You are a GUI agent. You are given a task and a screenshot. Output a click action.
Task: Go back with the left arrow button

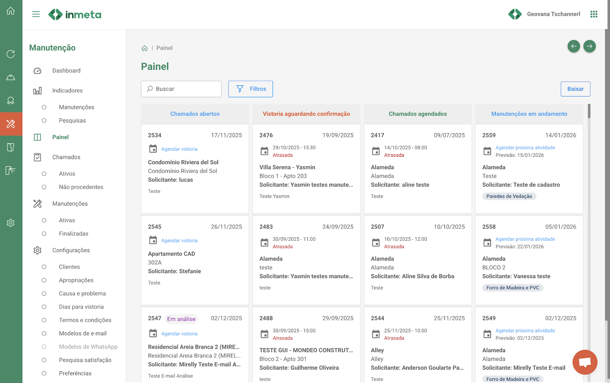click(574, 46)
